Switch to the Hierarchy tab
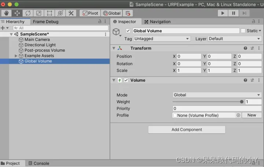264x167 pixels. click(x=15, y=22)
